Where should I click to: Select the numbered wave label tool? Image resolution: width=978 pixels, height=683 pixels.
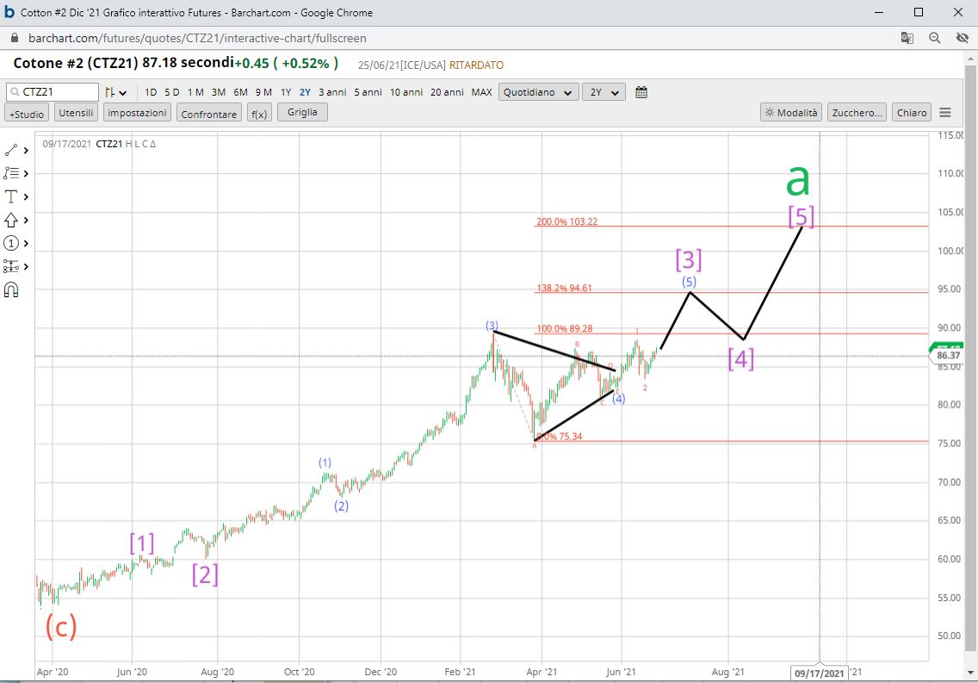click(11, 243)
